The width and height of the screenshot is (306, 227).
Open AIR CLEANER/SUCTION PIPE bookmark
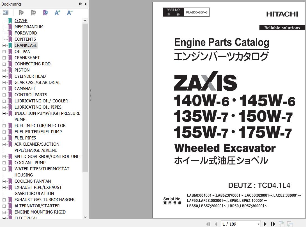(x=37, y=147)
